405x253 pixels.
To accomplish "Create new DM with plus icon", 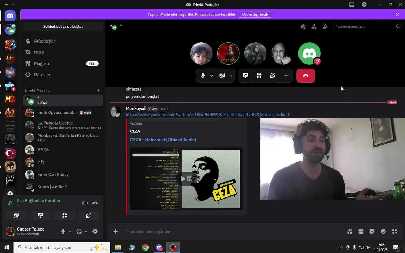I will tap(99, 90).
